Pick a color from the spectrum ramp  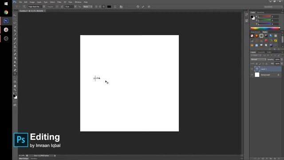(x=265, y=28)
